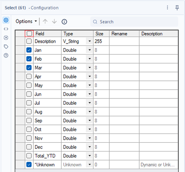This screenshot has width=185, height=172.
Task: Click the move field down arrow
Action: [x=54, y=21]
